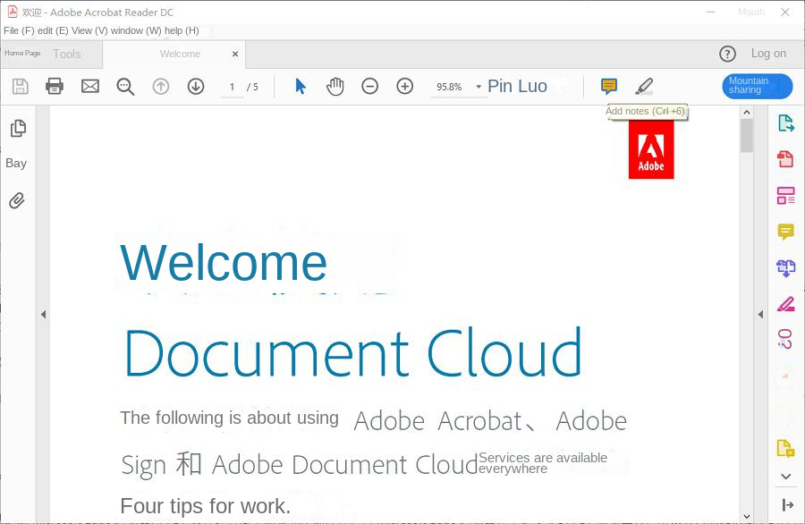This screenshot has height=524, width=805.
Task: Send file by email envelope icon
Action: click(x=90, y=87)
